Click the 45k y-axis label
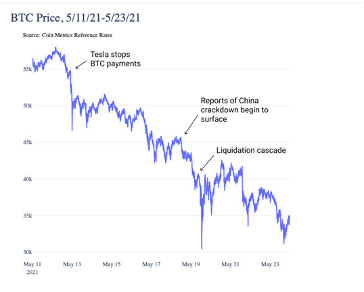This screenshot has height=292, width=364. point(27,142)
